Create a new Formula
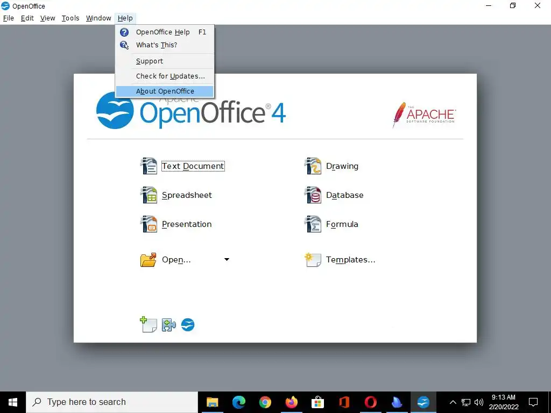Image resolution: width=551 pixels, height=413 pixels. [342, 224]
